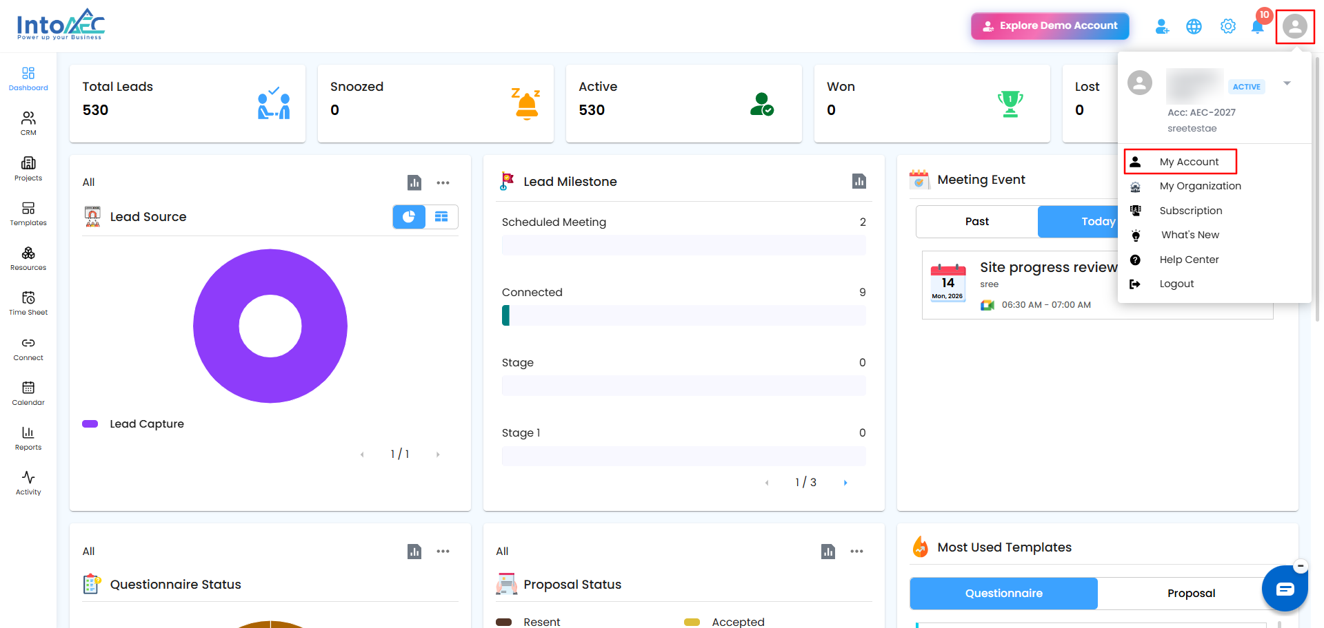
Task: Switch Lead Source to table view
Action: pyautogui.click(x=441, y=217)
